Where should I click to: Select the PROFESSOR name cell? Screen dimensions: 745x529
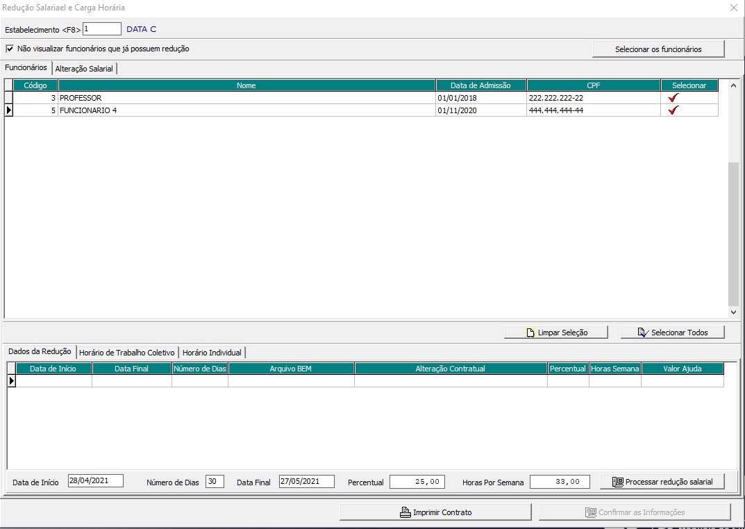(x=246, y=98)
